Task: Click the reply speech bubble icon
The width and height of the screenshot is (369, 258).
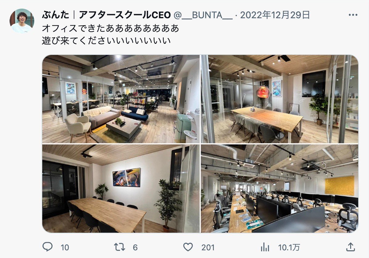Action: pyautogui.click(x=47, y=247)
